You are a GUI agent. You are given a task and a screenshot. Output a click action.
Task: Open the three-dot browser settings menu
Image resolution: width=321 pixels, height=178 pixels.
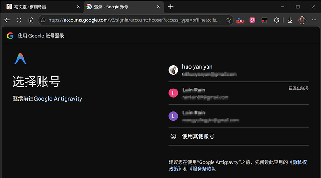[314, 20]
